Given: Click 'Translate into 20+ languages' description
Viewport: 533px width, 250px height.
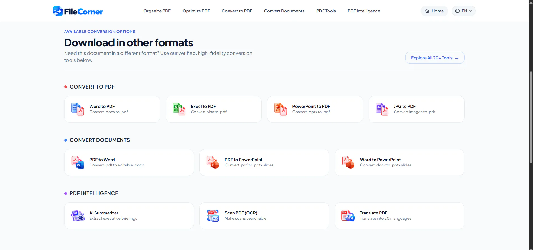Looking at the screenshot, I should [x=386, y=218].
